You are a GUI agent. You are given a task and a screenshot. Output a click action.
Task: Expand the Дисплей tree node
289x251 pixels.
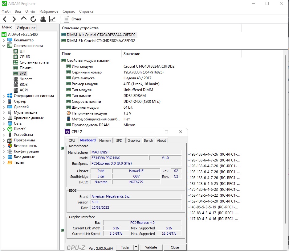pyautogui.click(x=4, y=107)
